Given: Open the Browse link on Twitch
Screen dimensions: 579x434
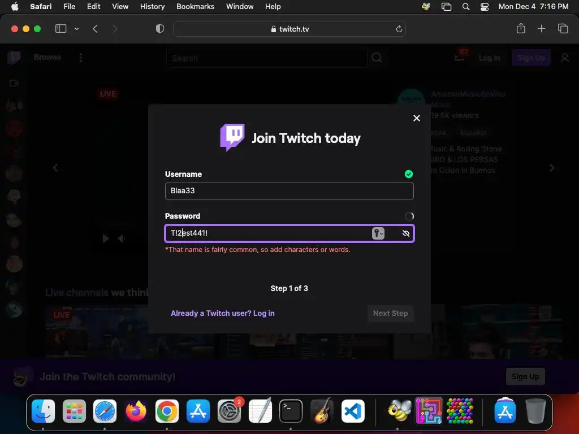Looking at the screenshot, I should tap(47, 57).
